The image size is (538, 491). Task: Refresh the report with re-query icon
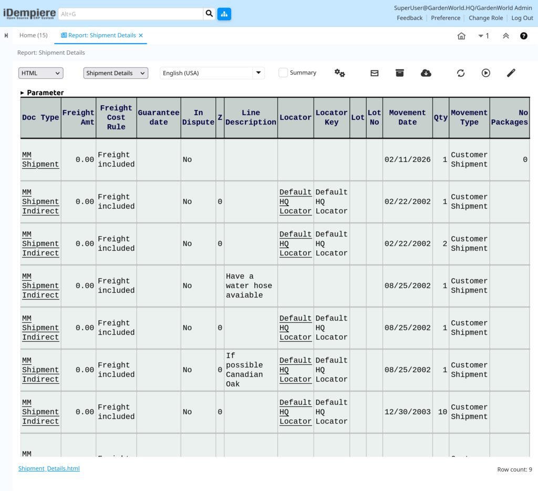point(461,73)
